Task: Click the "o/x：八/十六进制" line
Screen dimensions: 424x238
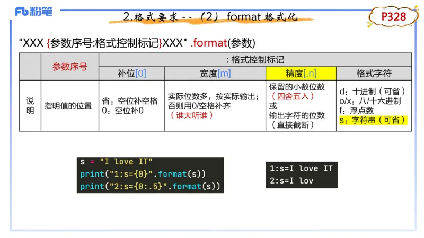Action: coord(370,101)
